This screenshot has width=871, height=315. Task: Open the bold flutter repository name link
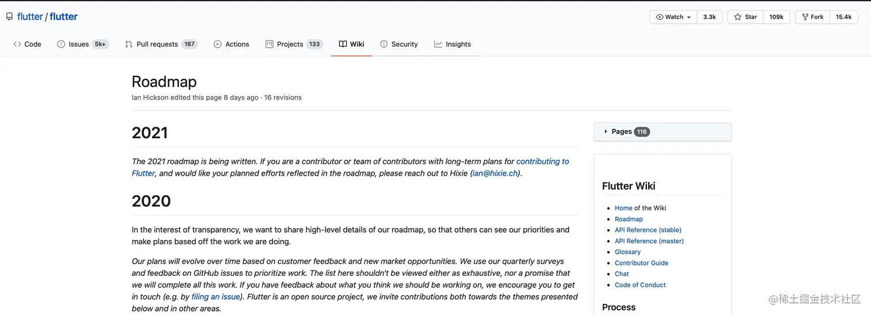coord(63,17)
